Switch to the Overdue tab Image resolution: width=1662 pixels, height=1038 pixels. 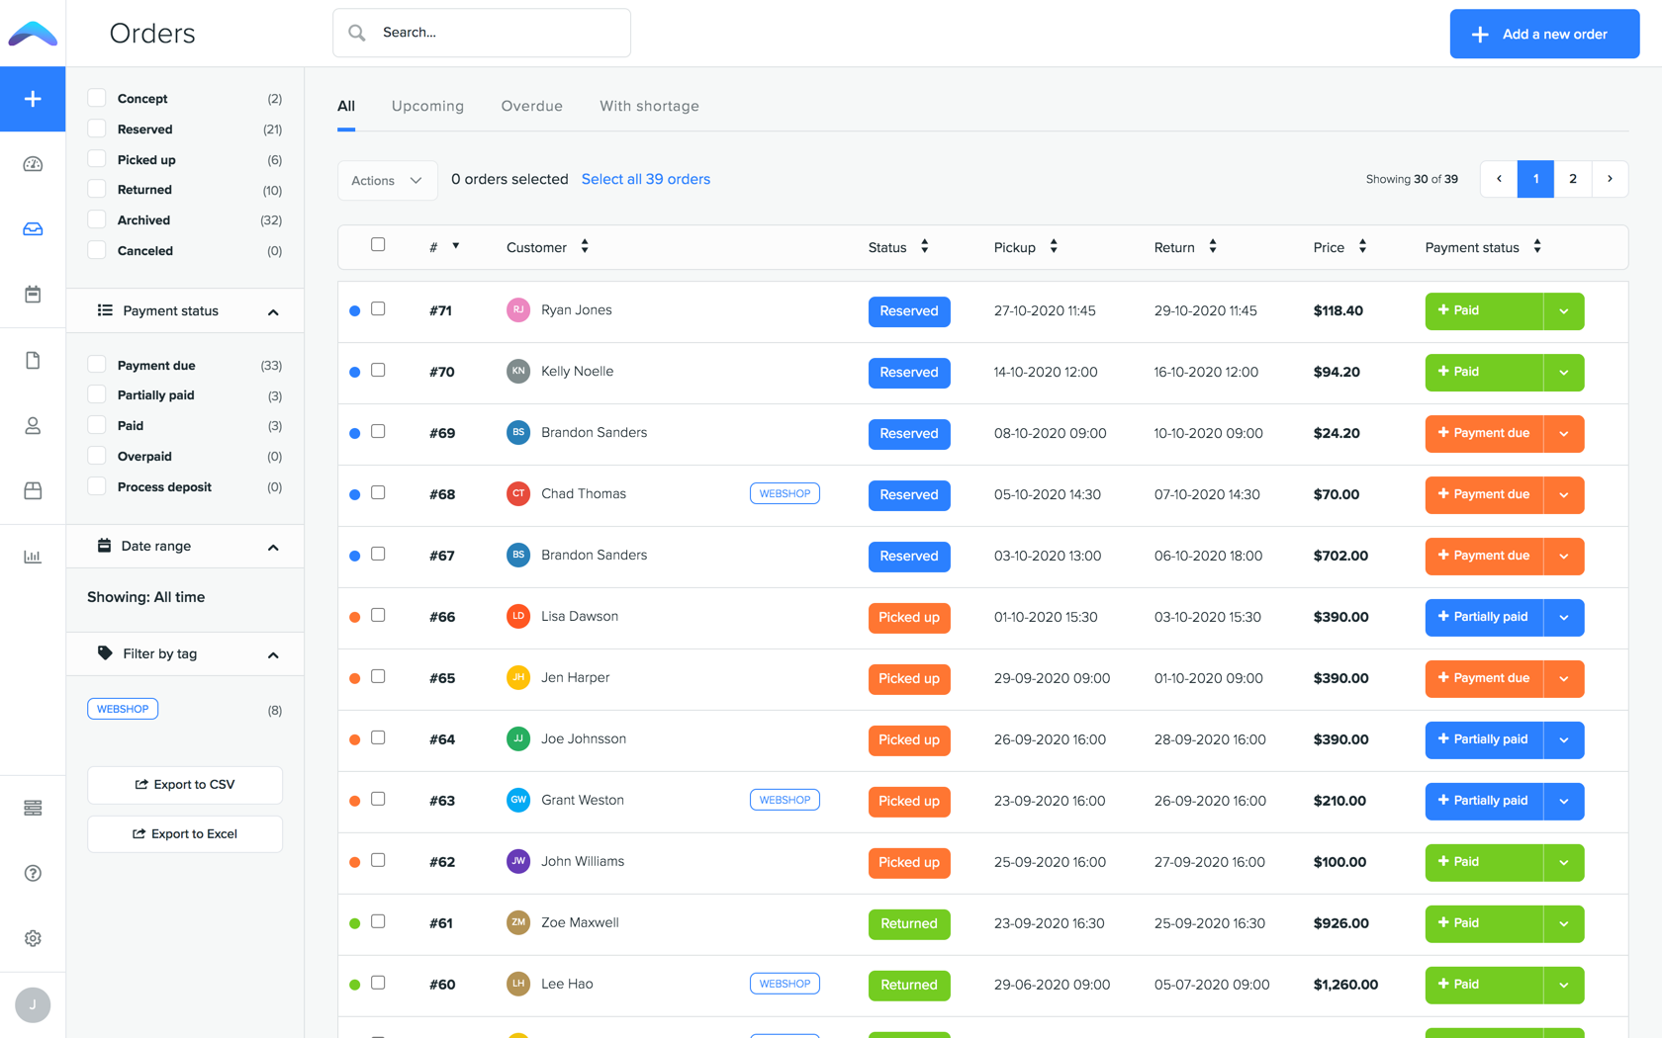pyautogui.click(x=531, y=106)
